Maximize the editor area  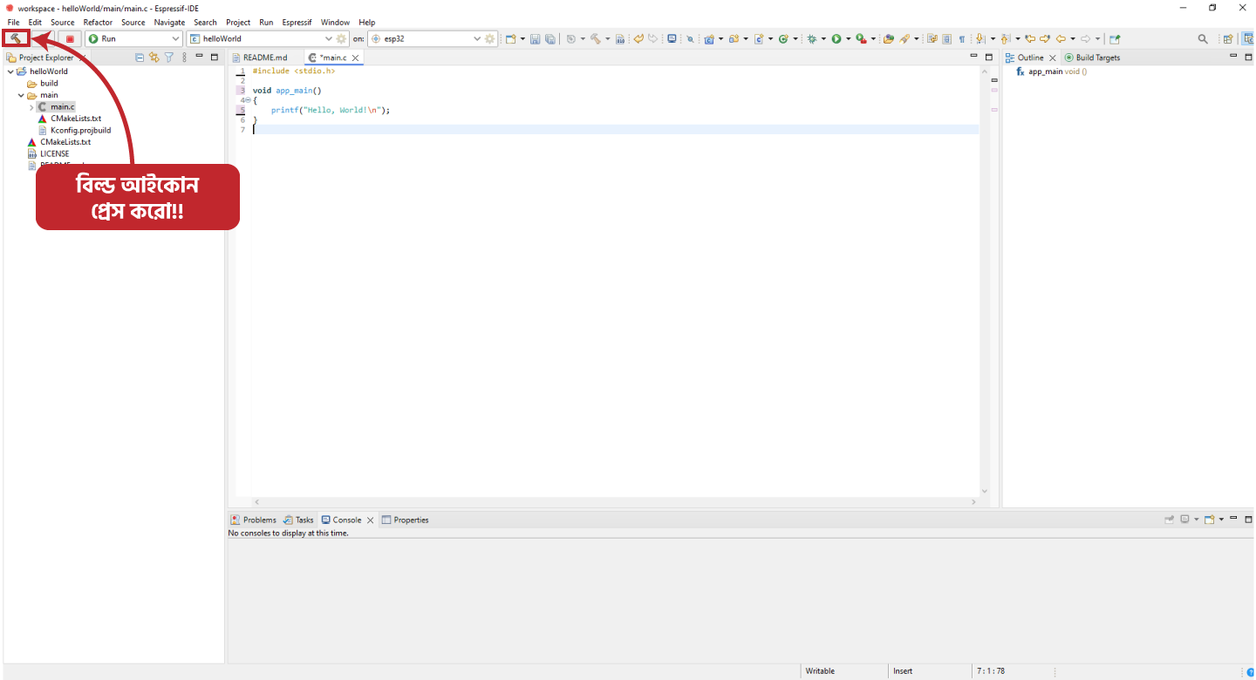989,58
